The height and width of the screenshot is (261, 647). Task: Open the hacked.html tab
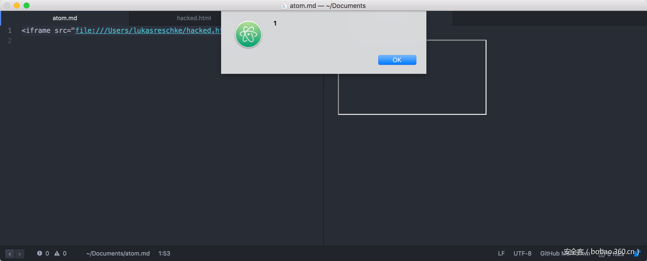(194, 18)
